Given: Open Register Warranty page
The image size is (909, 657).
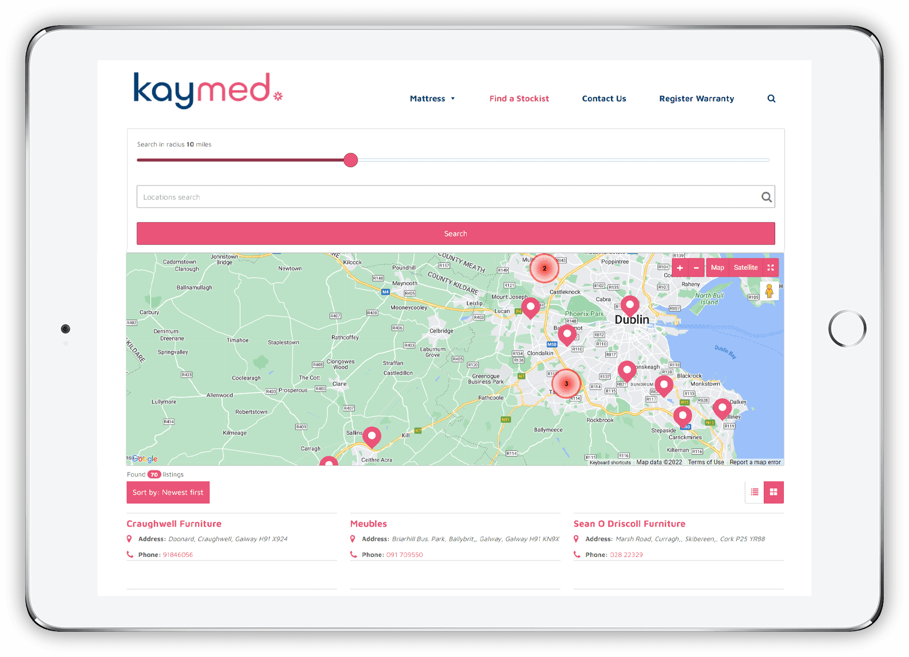Looking at the screenshot, I should (x=697, y=99).
